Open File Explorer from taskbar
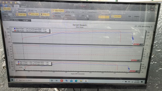Screen dimensions: 162x91 81,81
